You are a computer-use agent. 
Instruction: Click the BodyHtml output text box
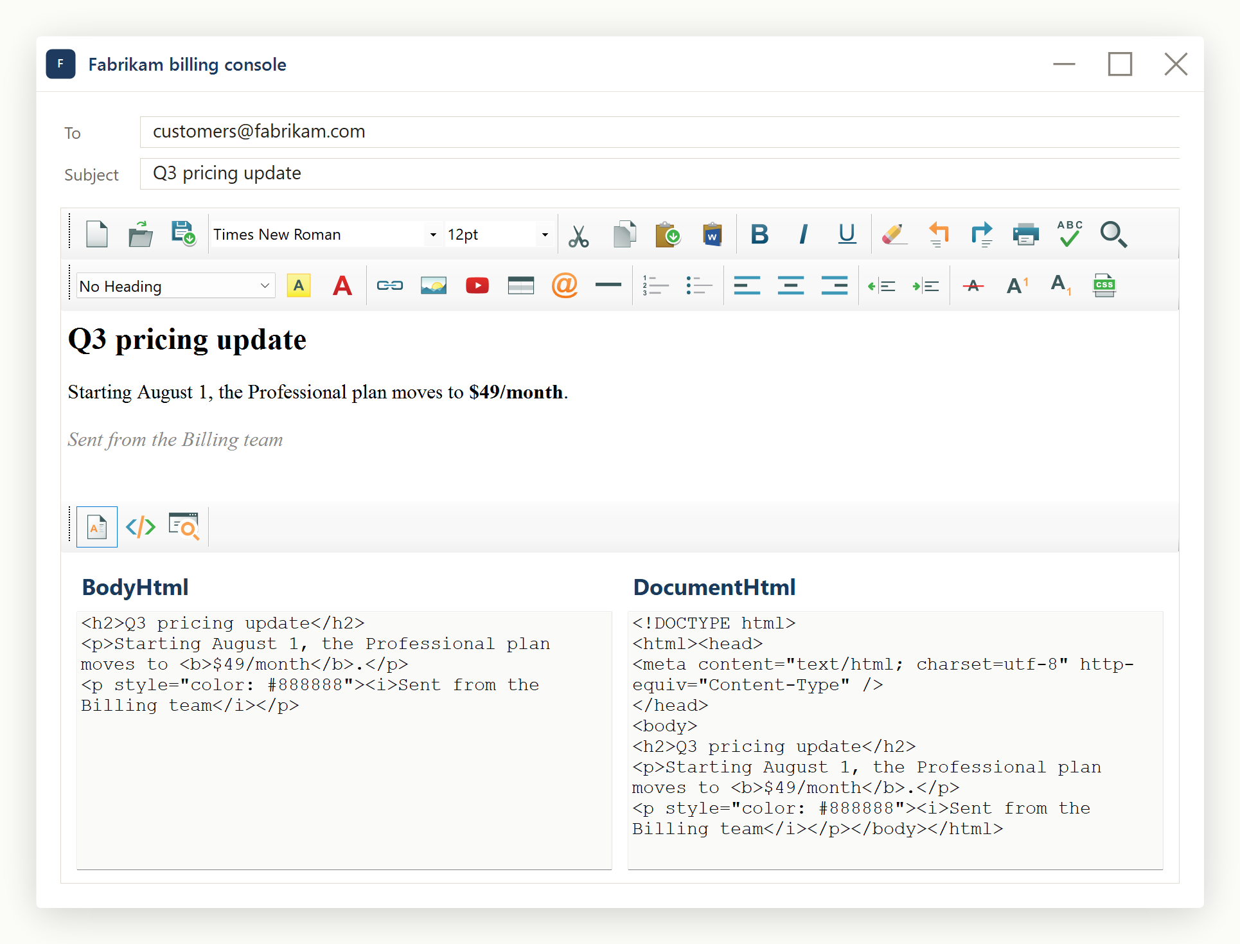344,740
